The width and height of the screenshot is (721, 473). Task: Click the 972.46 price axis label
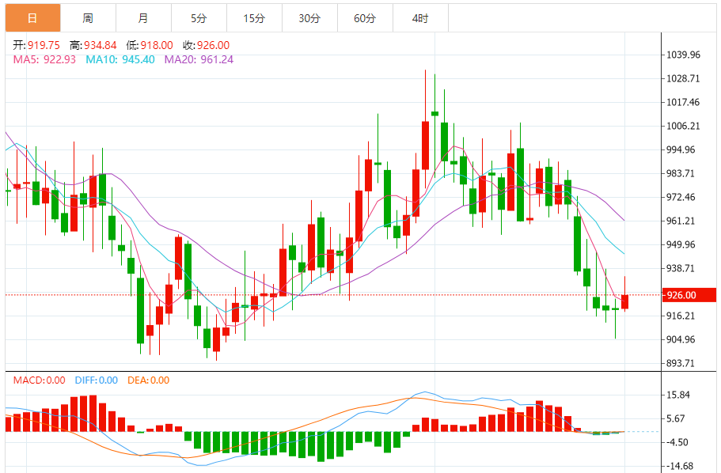click(681, 197)
